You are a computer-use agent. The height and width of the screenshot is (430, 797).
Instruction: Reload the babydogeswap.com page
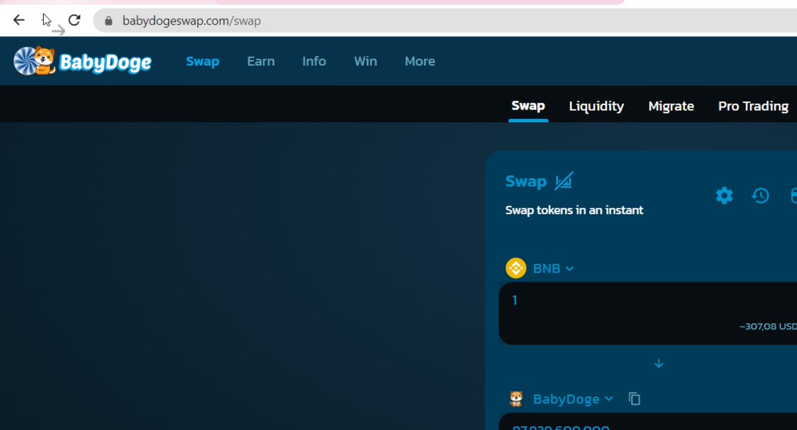(74, 21)
